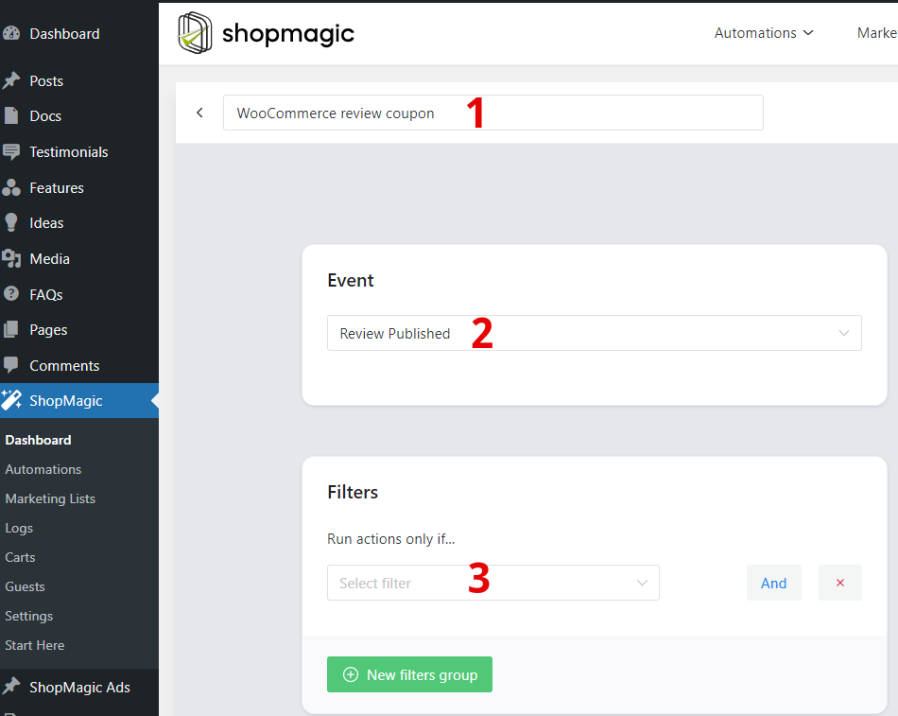Click the plus circle icon on New filters group
The height and width of the screenshot is (716, 898).
pos(351,674)
